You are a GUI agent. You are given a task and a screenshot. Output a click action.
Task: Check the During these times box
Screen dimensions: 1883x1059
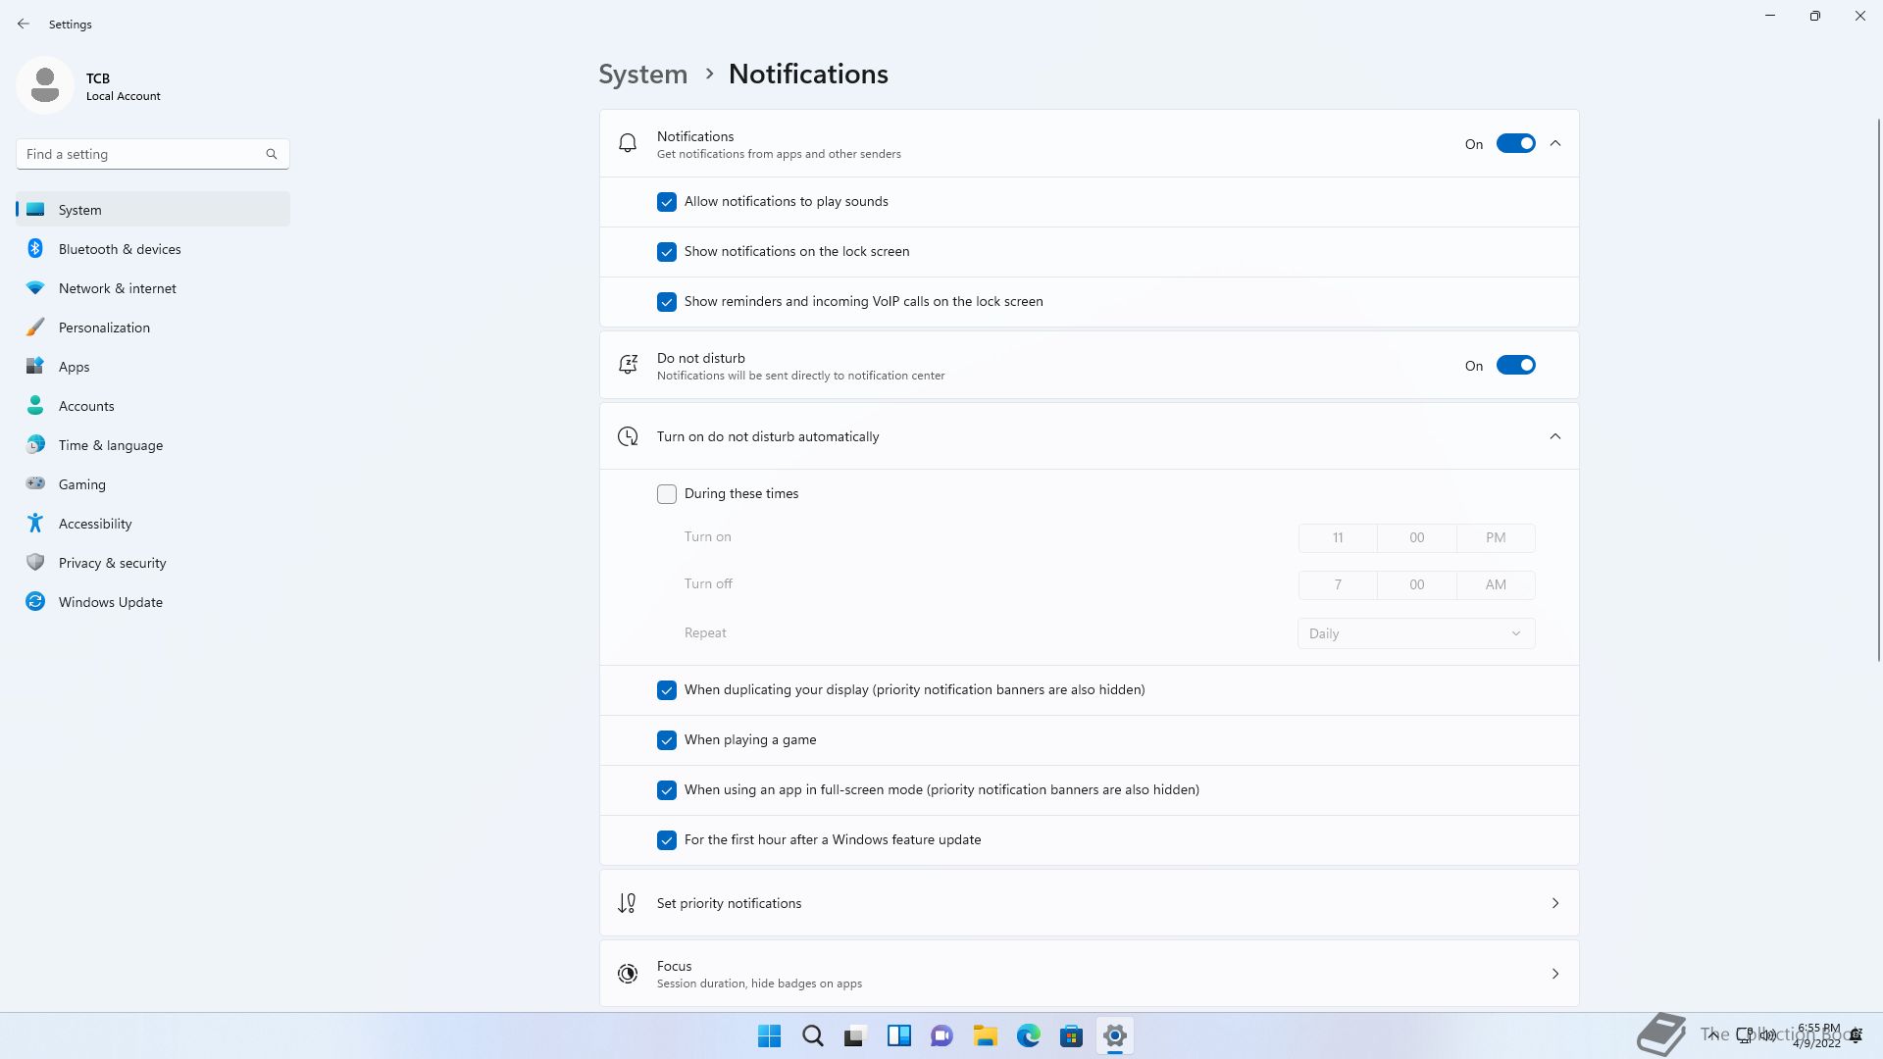click(667, 494)
